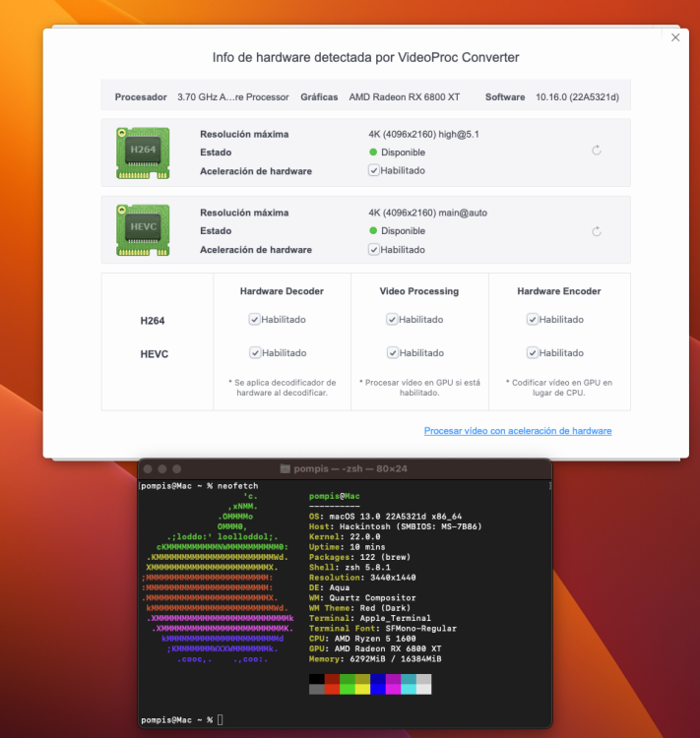Click the Terminal window minimize button
The width and height of the screenshot is (700, 738).
pos(162,468)
